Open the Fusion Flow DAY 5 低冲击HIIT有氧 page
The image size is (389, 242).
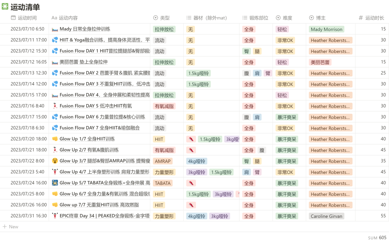[96, 106]
